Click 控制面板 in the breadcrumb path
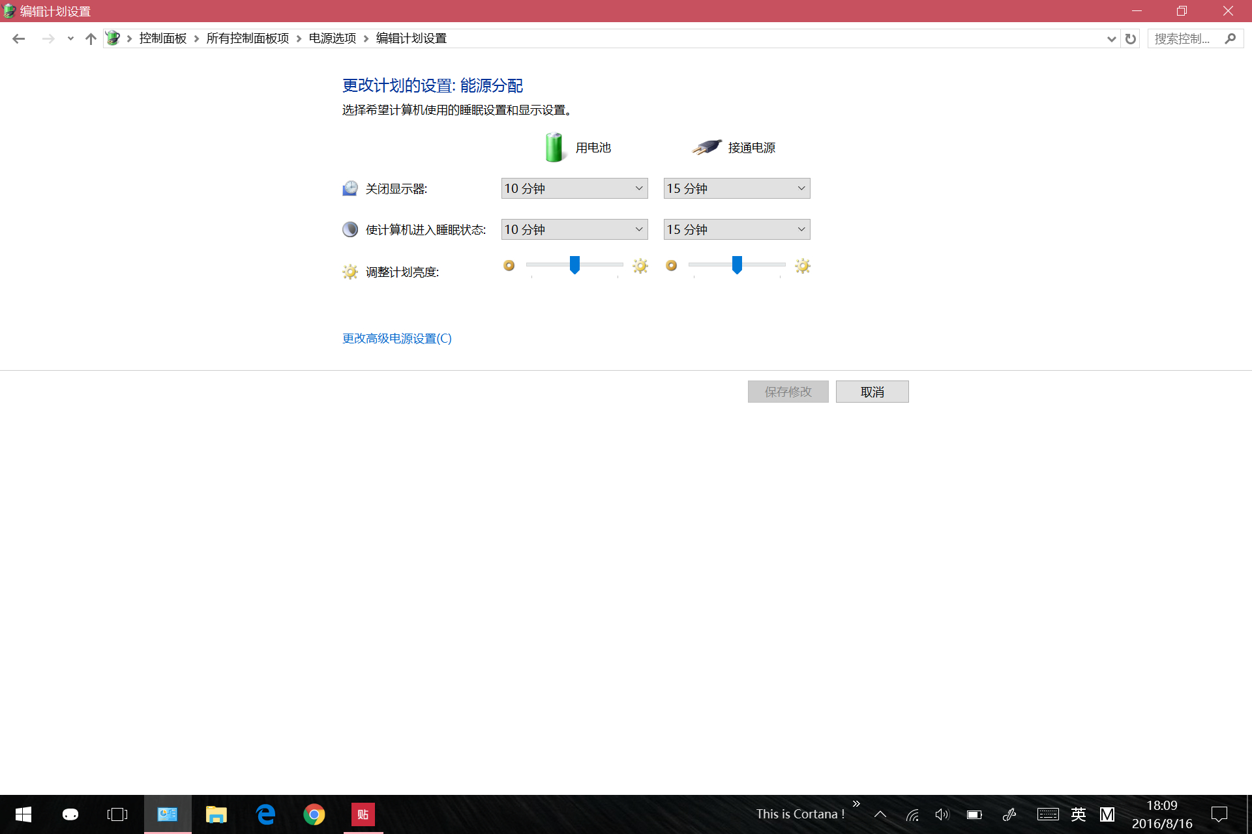The width and height of the screenshot is (1252, 834). pos(162,38)
